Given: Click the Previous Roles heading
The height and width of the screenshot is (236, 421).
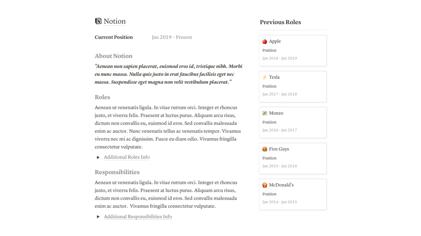Looking at the screenshot, I should pyautogui.click(x=280, y=22).
